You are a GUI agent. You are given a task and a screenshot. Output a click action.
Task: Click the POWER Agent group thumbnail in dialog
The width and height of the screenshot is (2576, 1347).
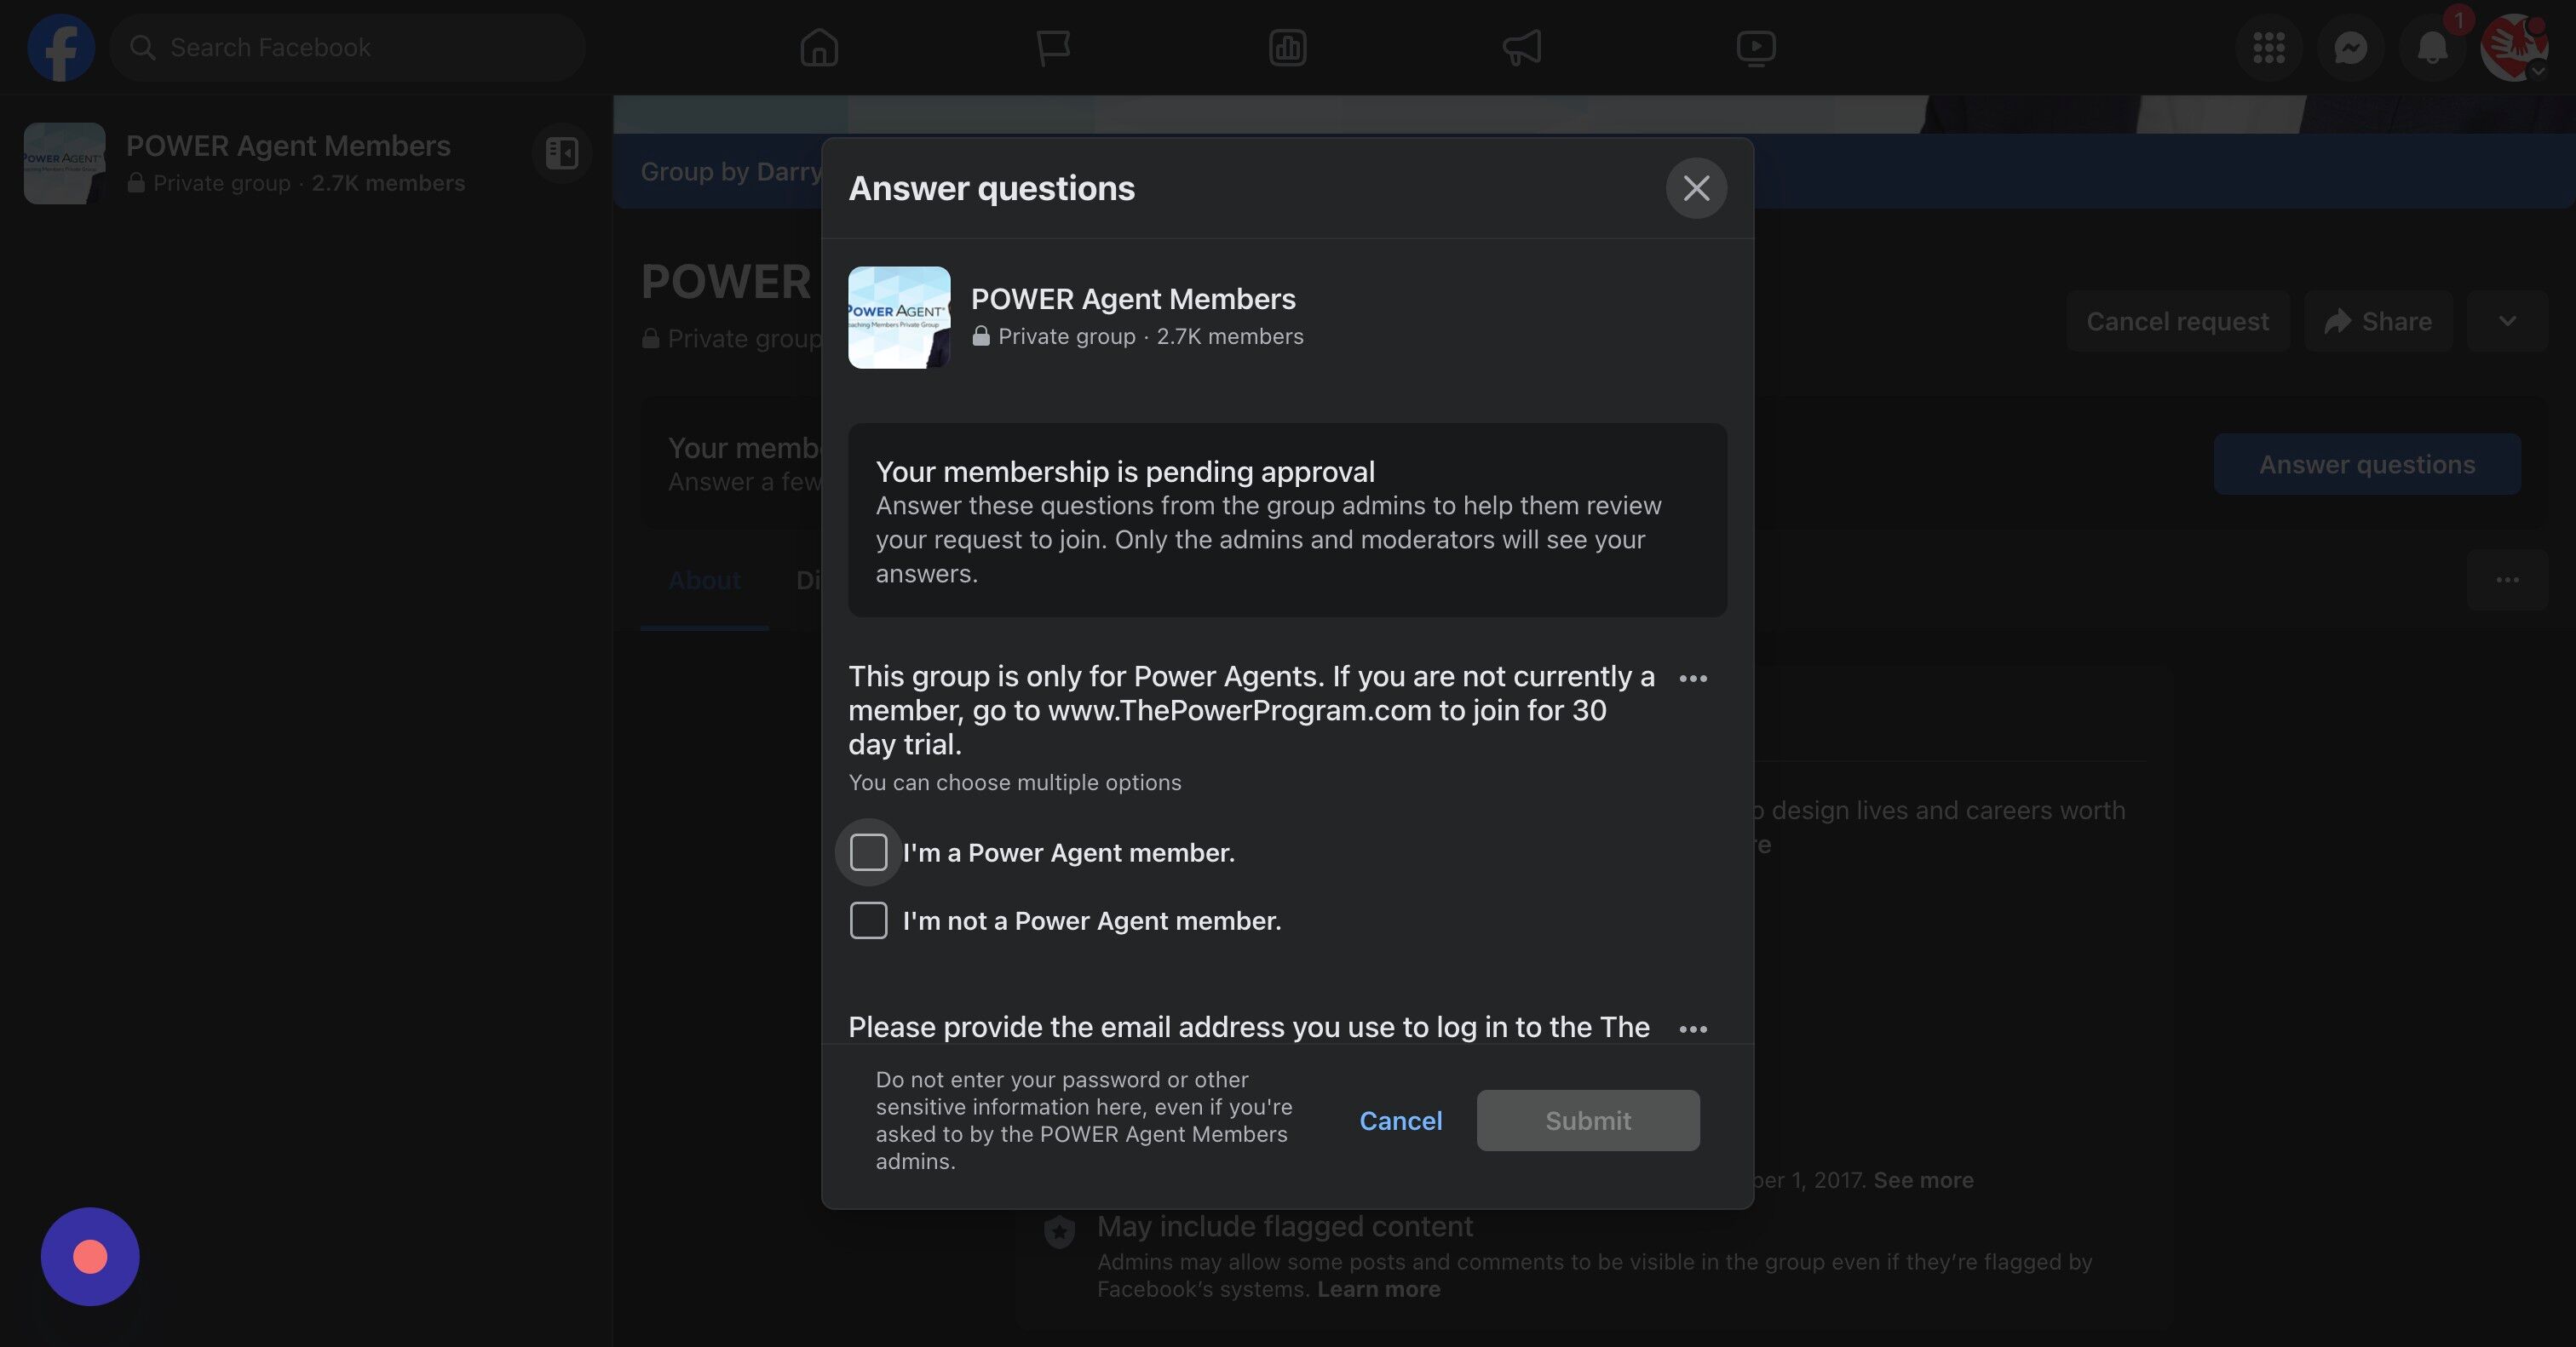899,318
